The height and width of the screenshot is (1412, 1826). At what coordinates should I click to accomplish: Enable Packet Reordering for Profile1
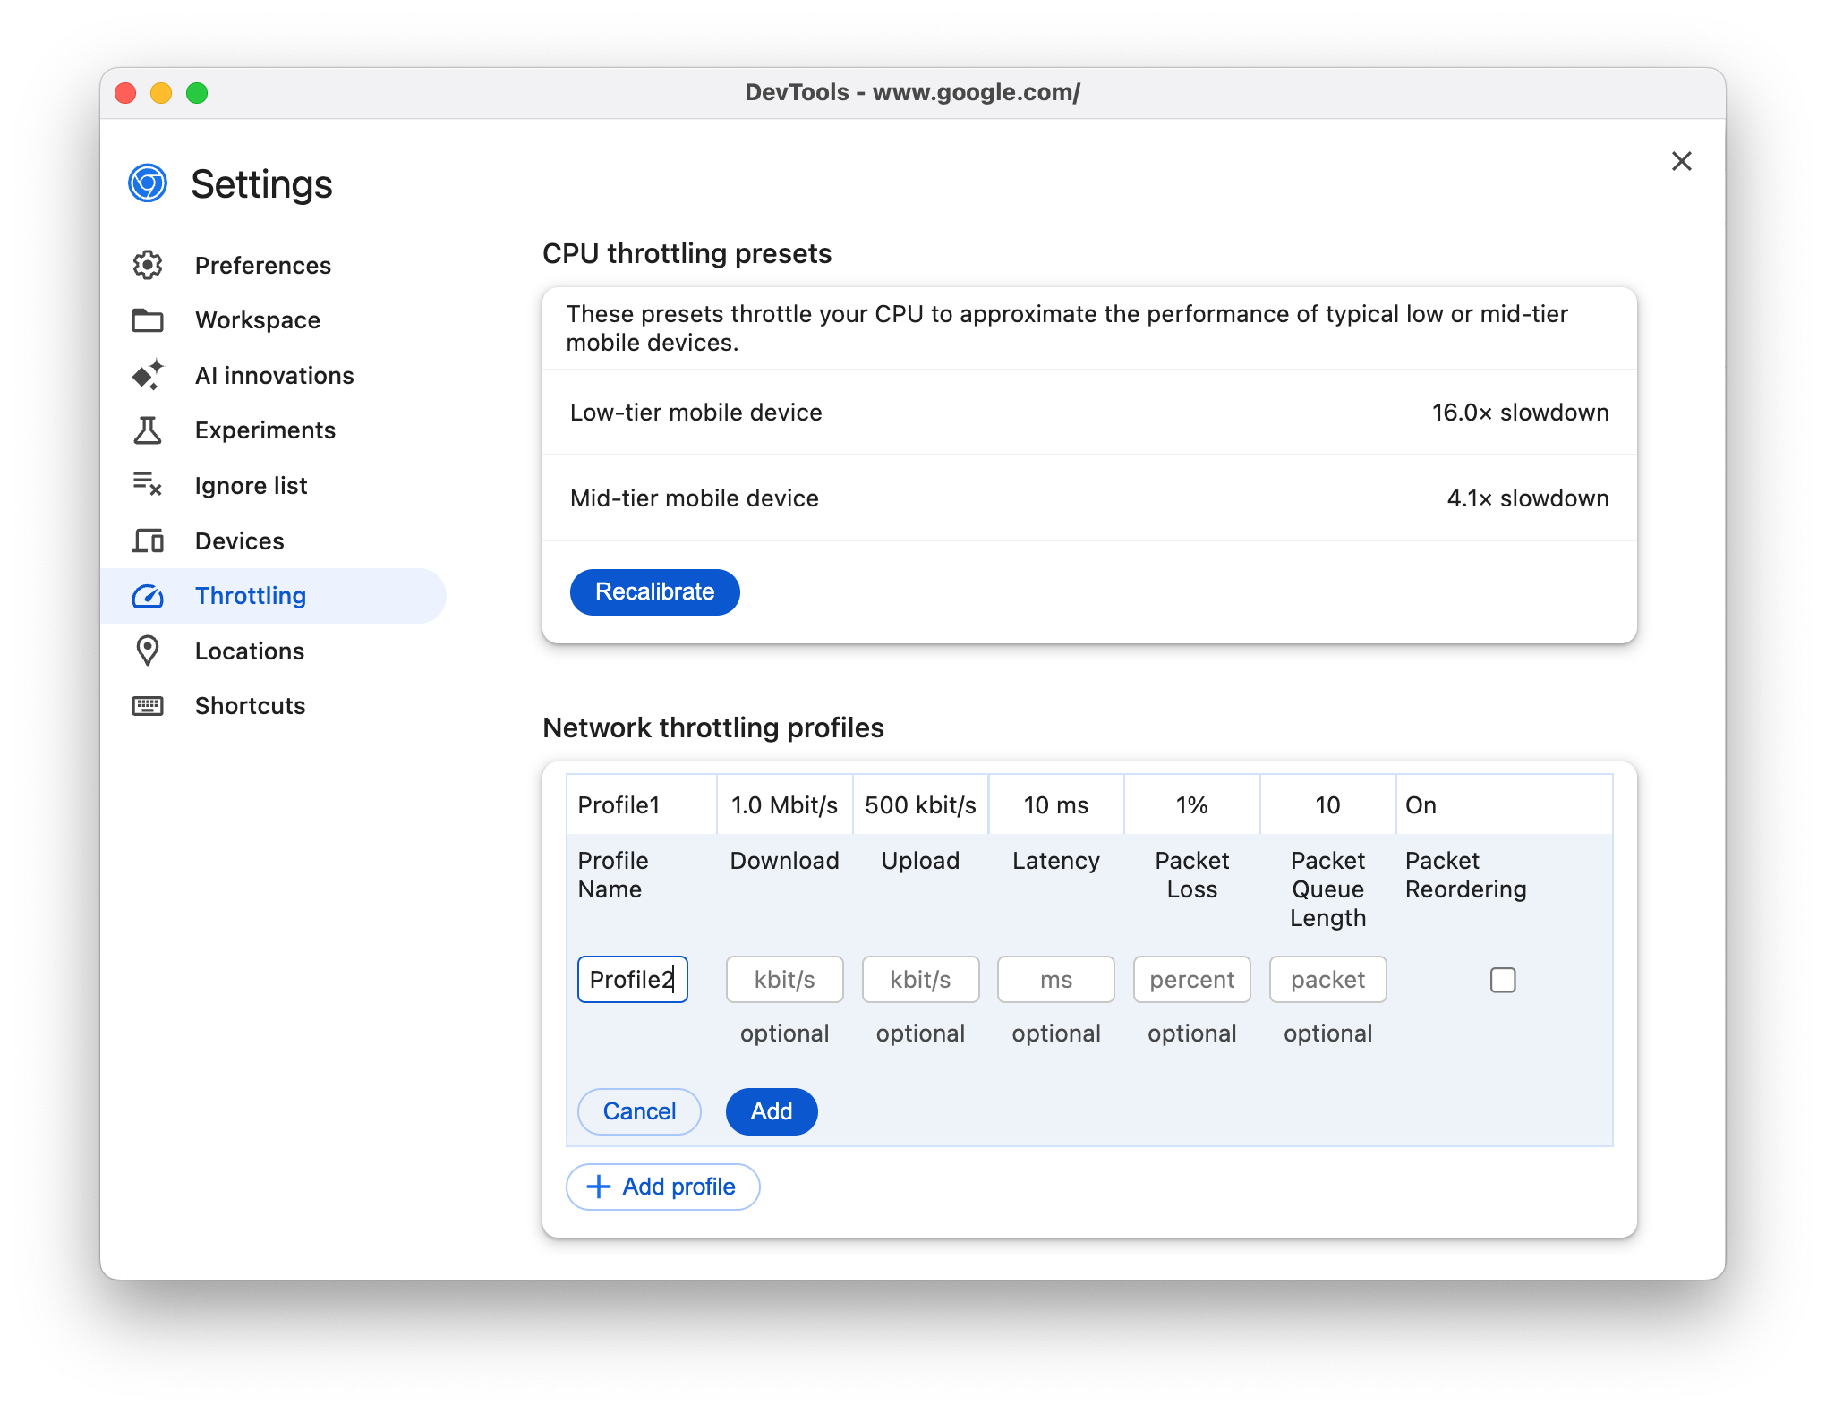coord(1423,804)
